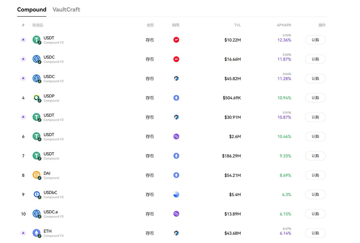360x243 pixels.
Task: Click 认购 button for USDC at 11.87%
Action: click(315, 59)
